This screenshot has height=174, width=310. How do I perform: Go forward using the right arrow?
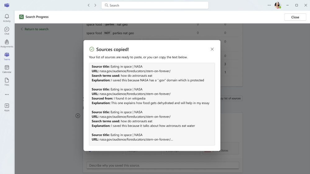point(95,5)
